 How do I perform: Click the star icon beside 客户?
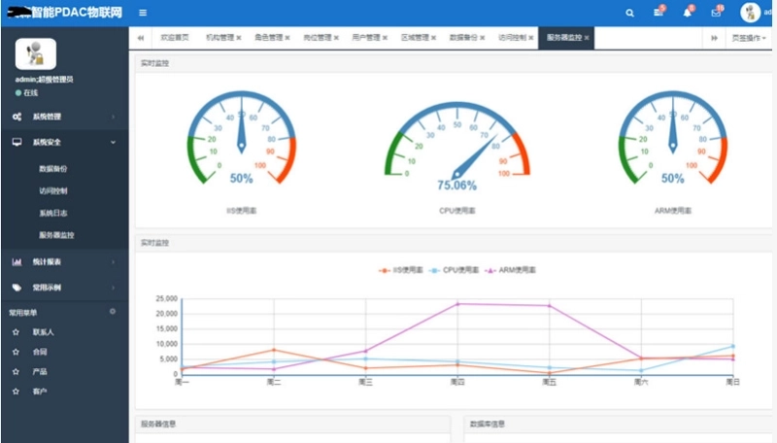point(16,392)
